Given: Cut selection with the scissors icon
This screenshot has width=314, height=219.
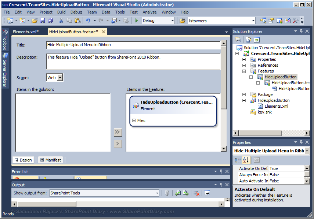Looking at the screenshot, I should (x=61, y=21).
